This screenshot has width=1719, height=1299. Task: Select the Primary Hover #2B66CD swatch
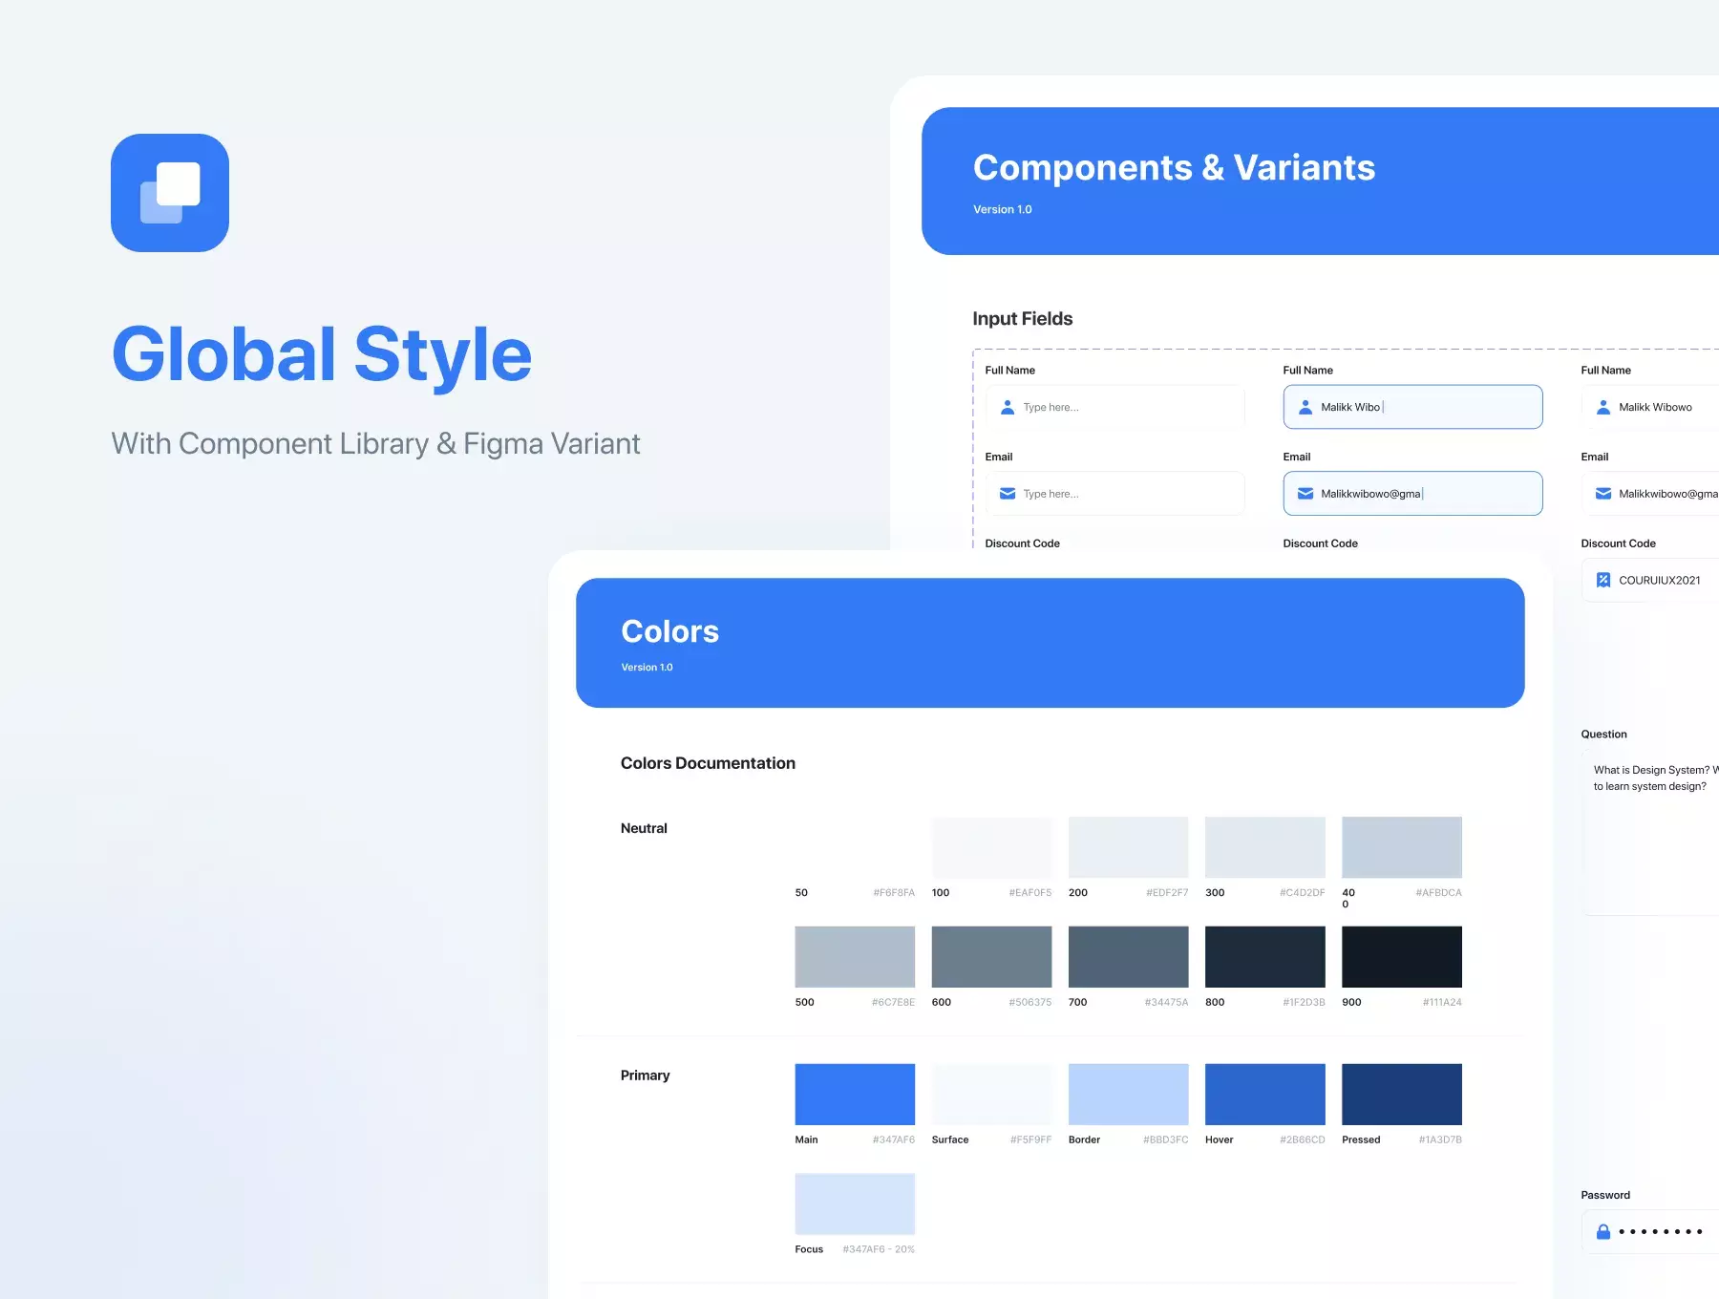click(1265, 1095)
